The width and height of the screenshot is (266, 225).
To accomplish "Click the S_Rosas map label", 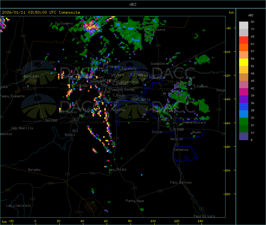I will [119, 95].
